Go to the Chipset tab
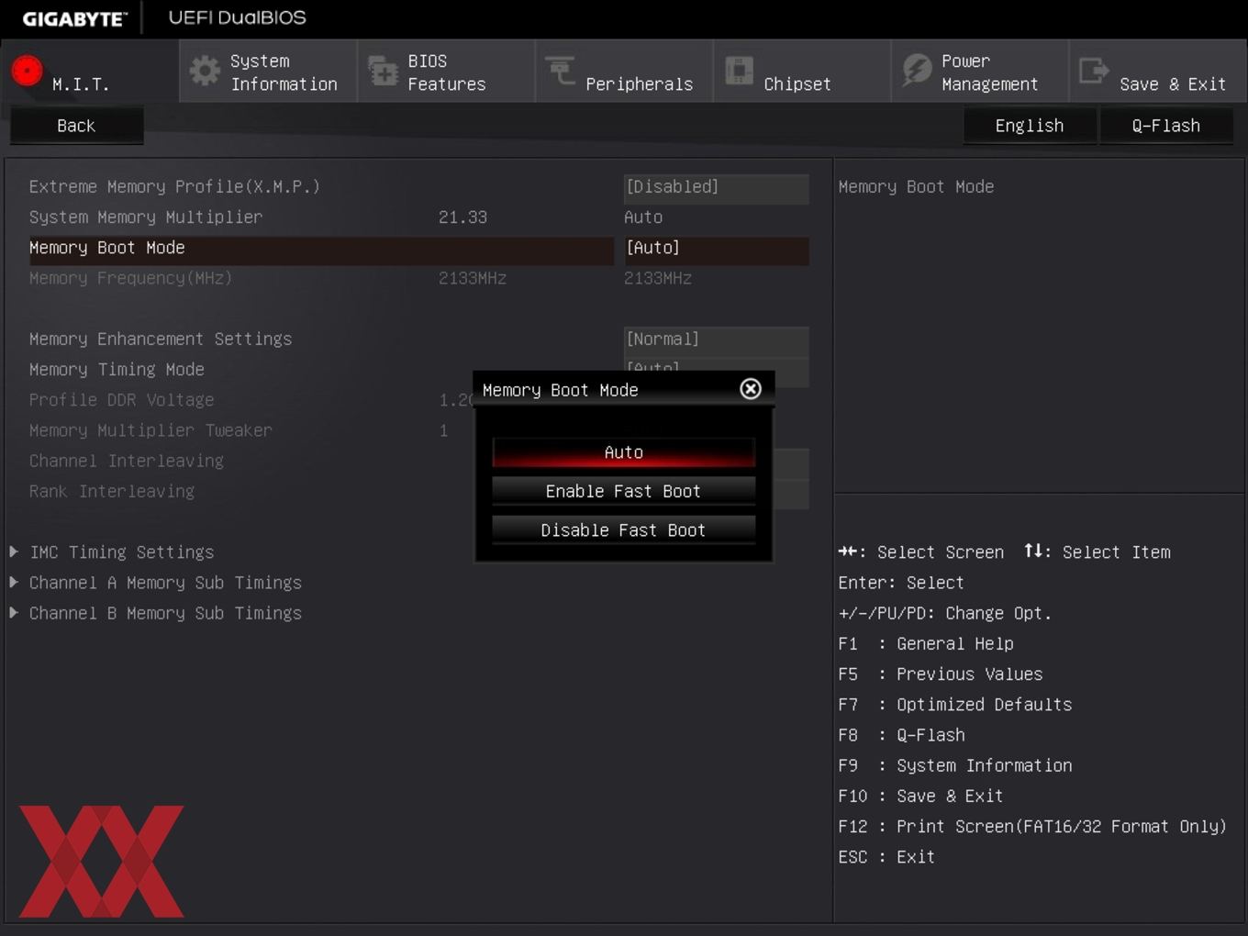This screenshot has width=1248, height=936. coord(802,72)
